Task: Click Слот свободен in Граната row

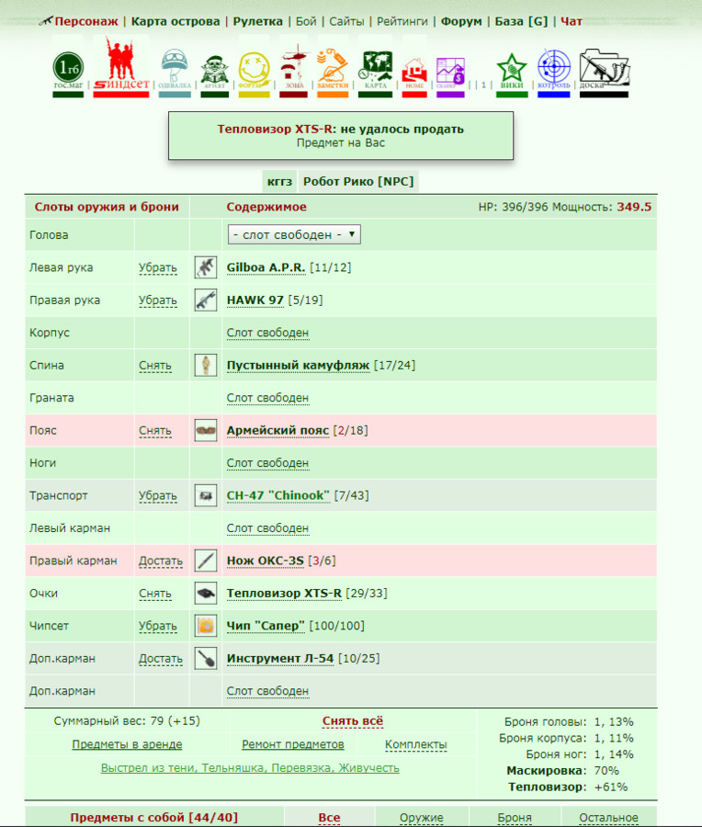Action: click(267, 398)
